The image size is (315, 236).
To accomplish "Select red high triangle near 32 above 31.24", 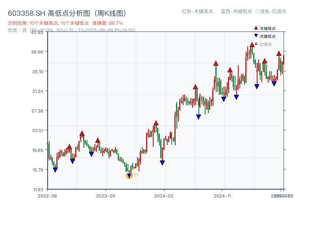I will 195,87.
